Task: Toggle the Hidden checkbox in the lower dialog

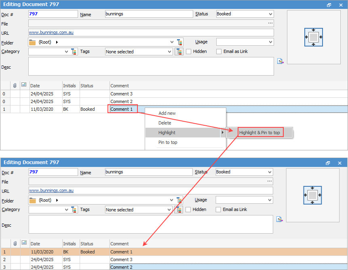Action: pyautogui.click(x=188, y=210)
